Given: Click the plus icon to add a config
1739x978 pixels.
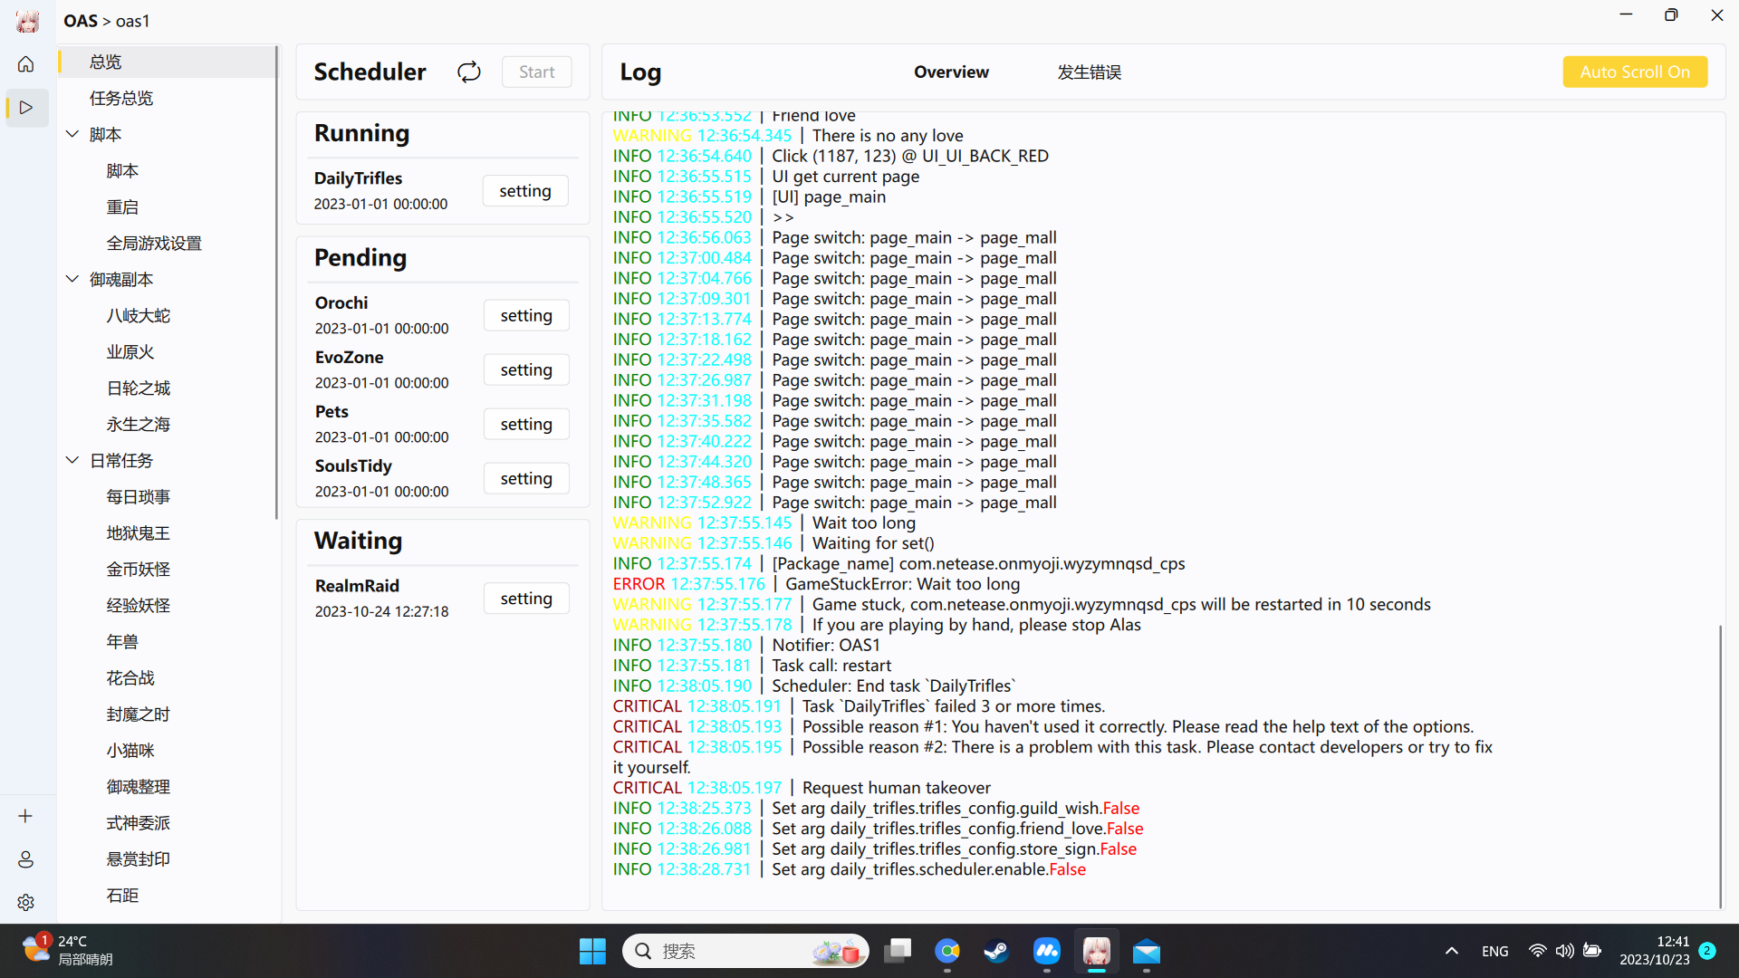Looking at the screenshot, I should point(25,815).
